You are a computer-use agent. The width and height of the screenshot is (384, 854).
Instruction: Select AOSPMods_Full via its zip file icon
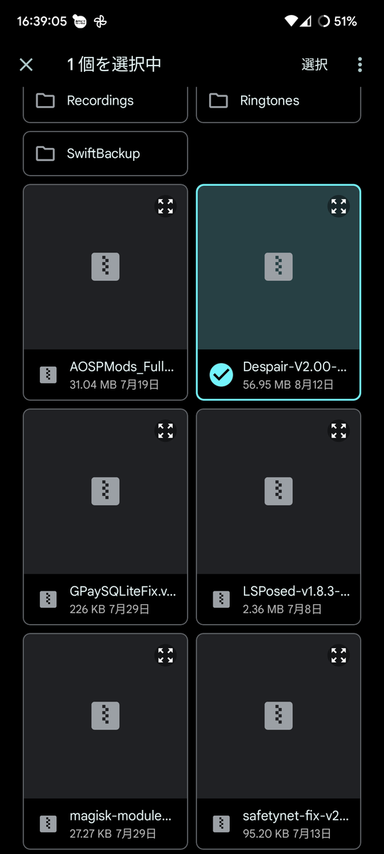pyautogui.click(x=48, y=374)
